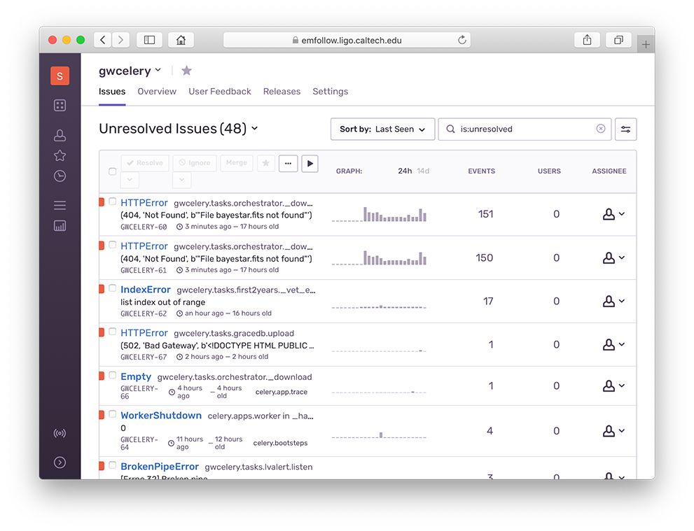The width and height of the screenshot is (694, 531).
Task: Reload the emfollow page
Action: tap(461, 41)
